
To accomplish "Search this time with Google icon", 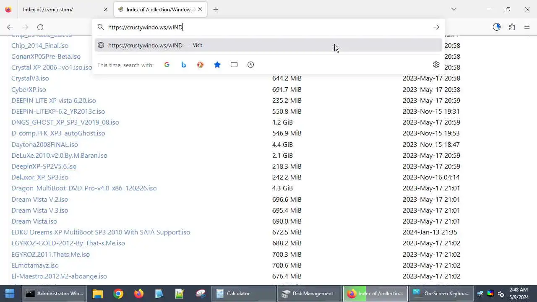I will pyautogui.click(x=167, y=65).
